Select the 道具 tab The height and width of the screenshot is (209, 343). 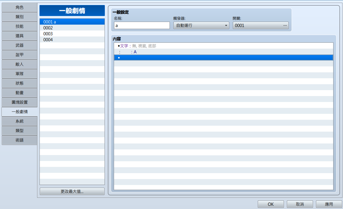(x=20, y=36)
